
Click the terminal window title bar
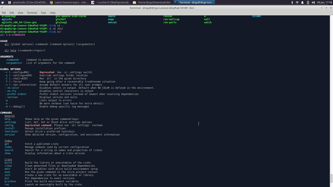pos(166,8)
